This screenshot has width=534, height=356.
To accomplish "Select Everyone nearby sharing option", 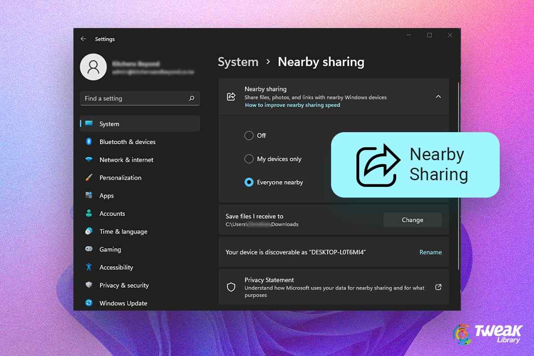I will pyautogui.click(x=249, y=182).
